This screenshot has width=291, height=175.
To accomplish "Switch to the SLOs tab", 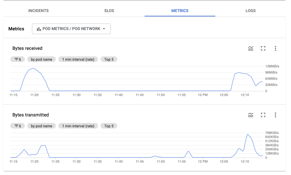I will click(x=109, y=11).
